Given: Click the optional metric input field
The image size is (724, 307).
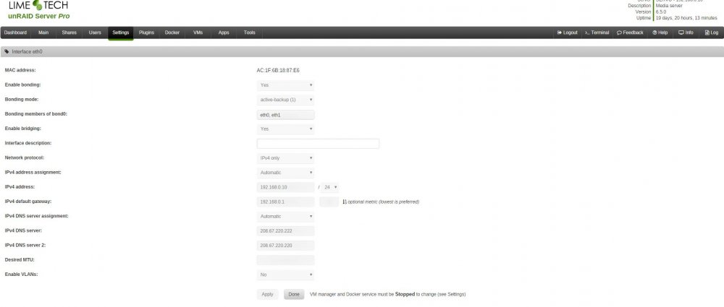Looking at the screenshot, I should [329, 202].
